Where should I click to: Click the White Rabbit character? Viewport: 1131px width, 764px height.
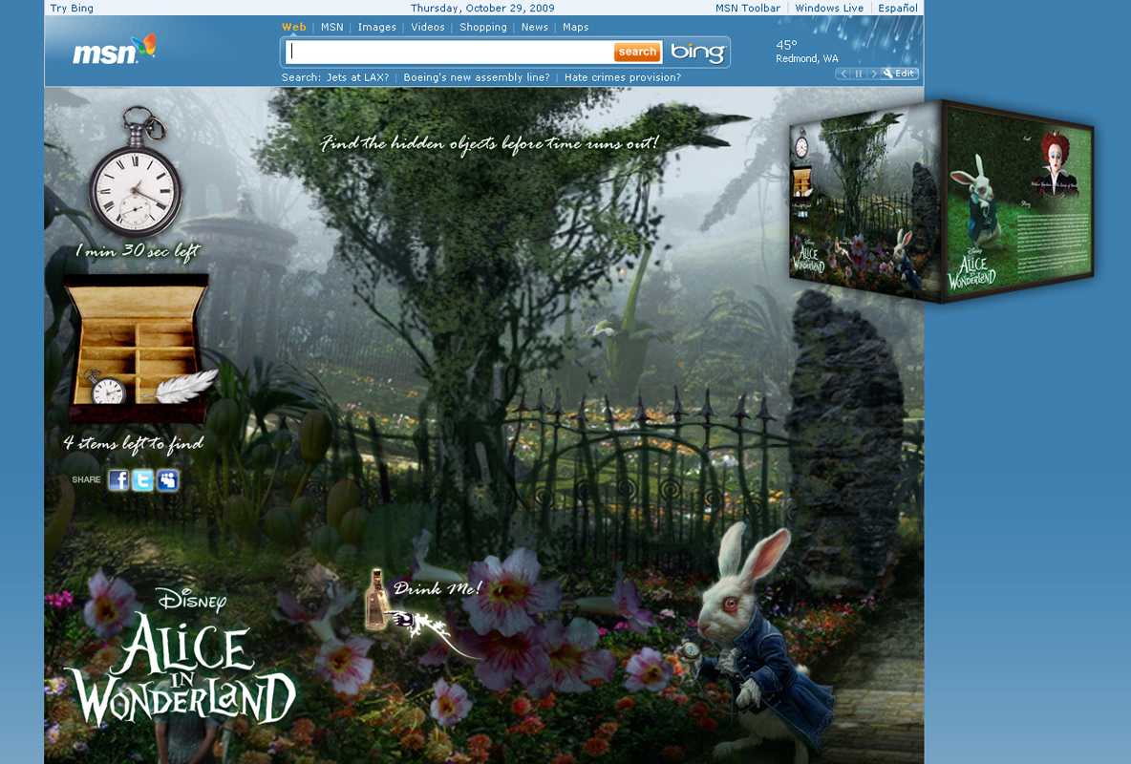pos(758,642)
